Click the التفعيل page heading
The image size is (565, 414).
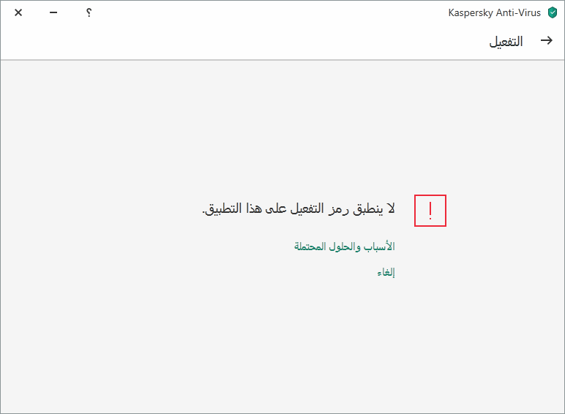click(x=506, y=42)
